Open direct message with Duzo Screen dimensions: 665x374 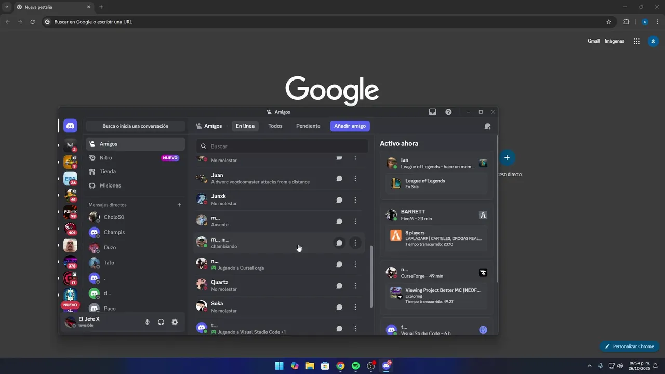point(135,248)
